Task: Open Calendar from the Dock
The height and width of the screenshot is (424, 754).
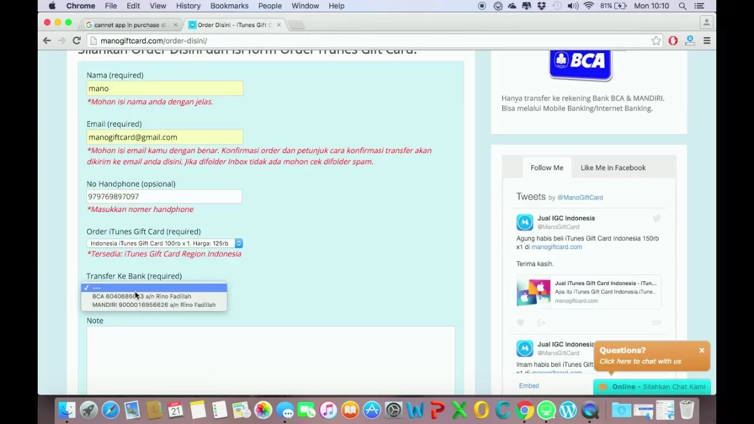Action: [x=176, y=410]
